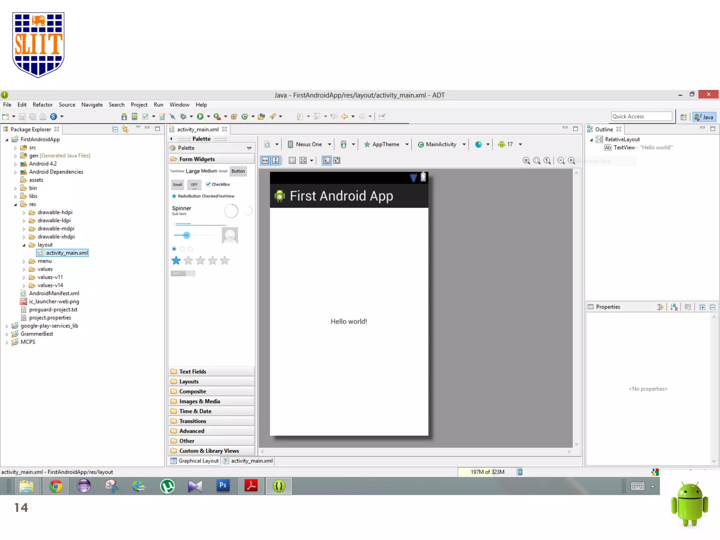Click the Debug bug icon
The width and height of the screenshot is (720, 540).
183,116
